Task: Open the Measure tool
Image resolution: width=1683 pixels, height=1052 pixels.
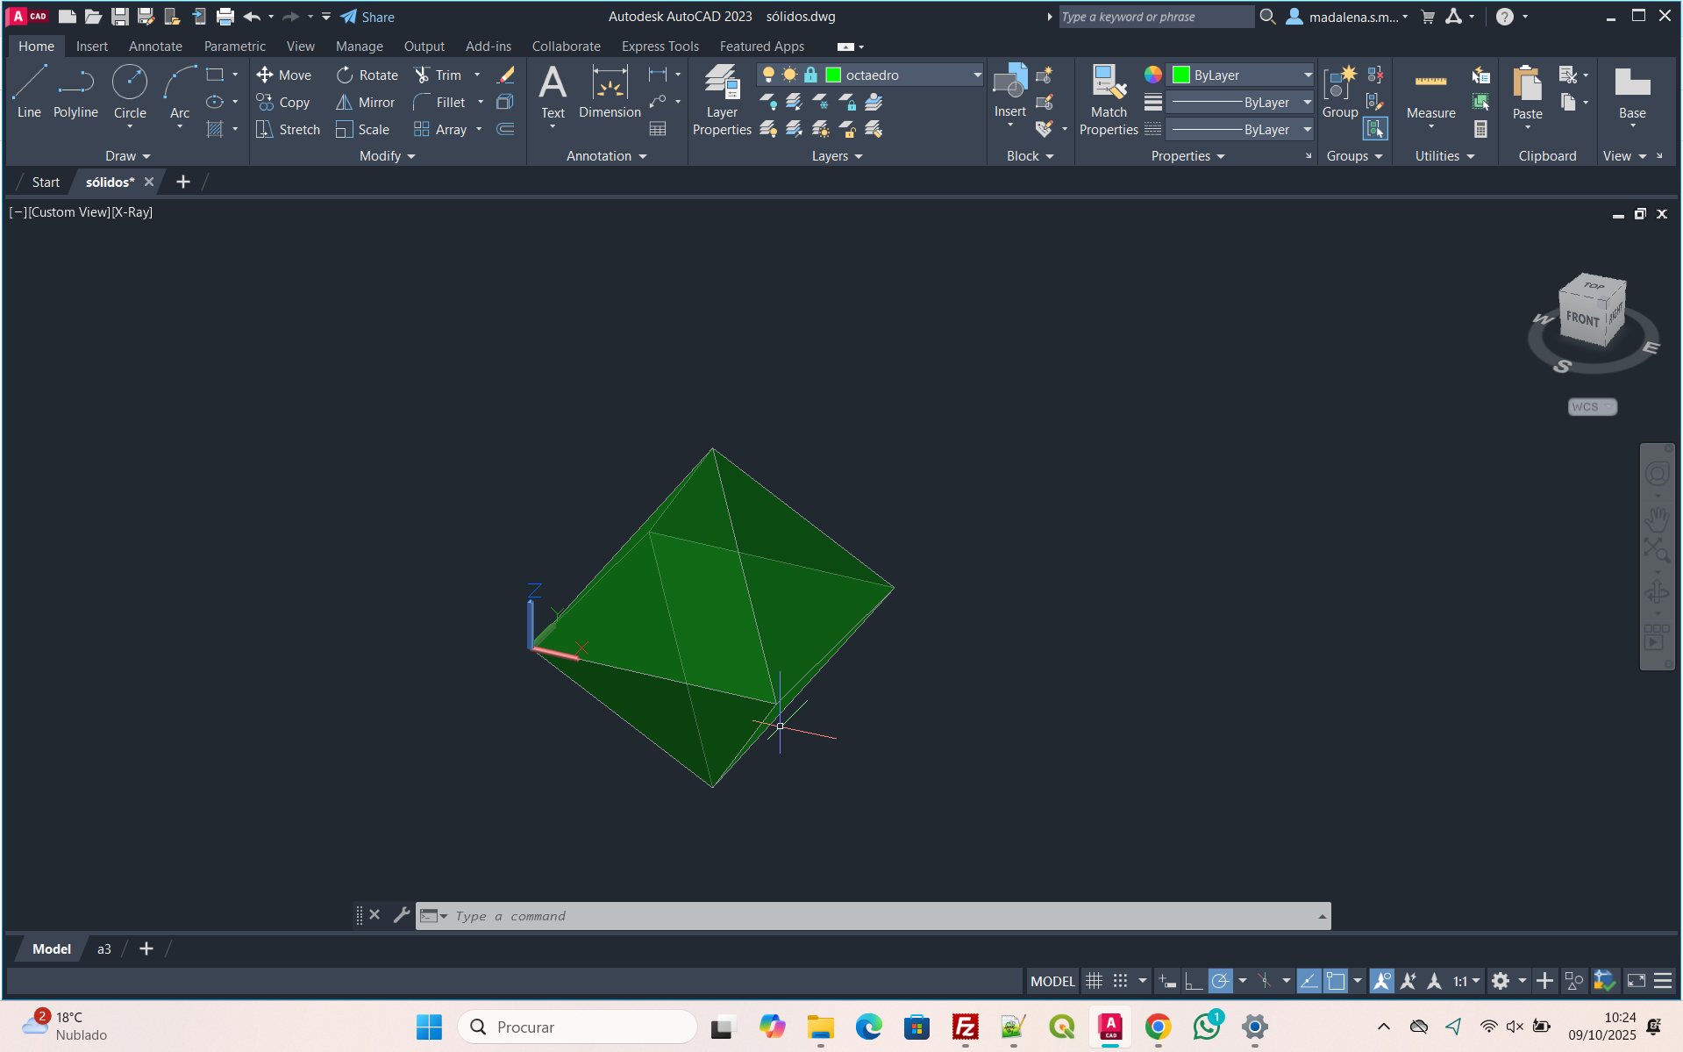Action: [1431, 91]
